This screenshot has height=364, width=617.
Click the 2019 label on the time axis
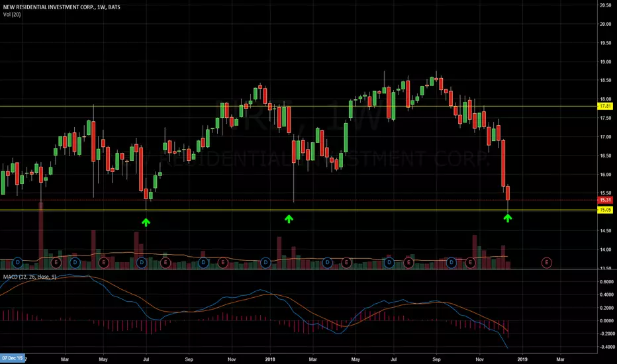[x=522, y=359]
